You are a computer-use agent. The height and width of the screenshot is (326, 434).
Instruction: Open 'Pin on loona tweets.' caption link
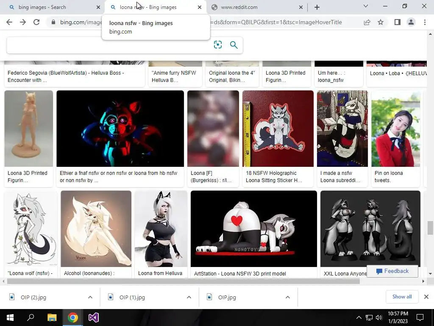389,177
